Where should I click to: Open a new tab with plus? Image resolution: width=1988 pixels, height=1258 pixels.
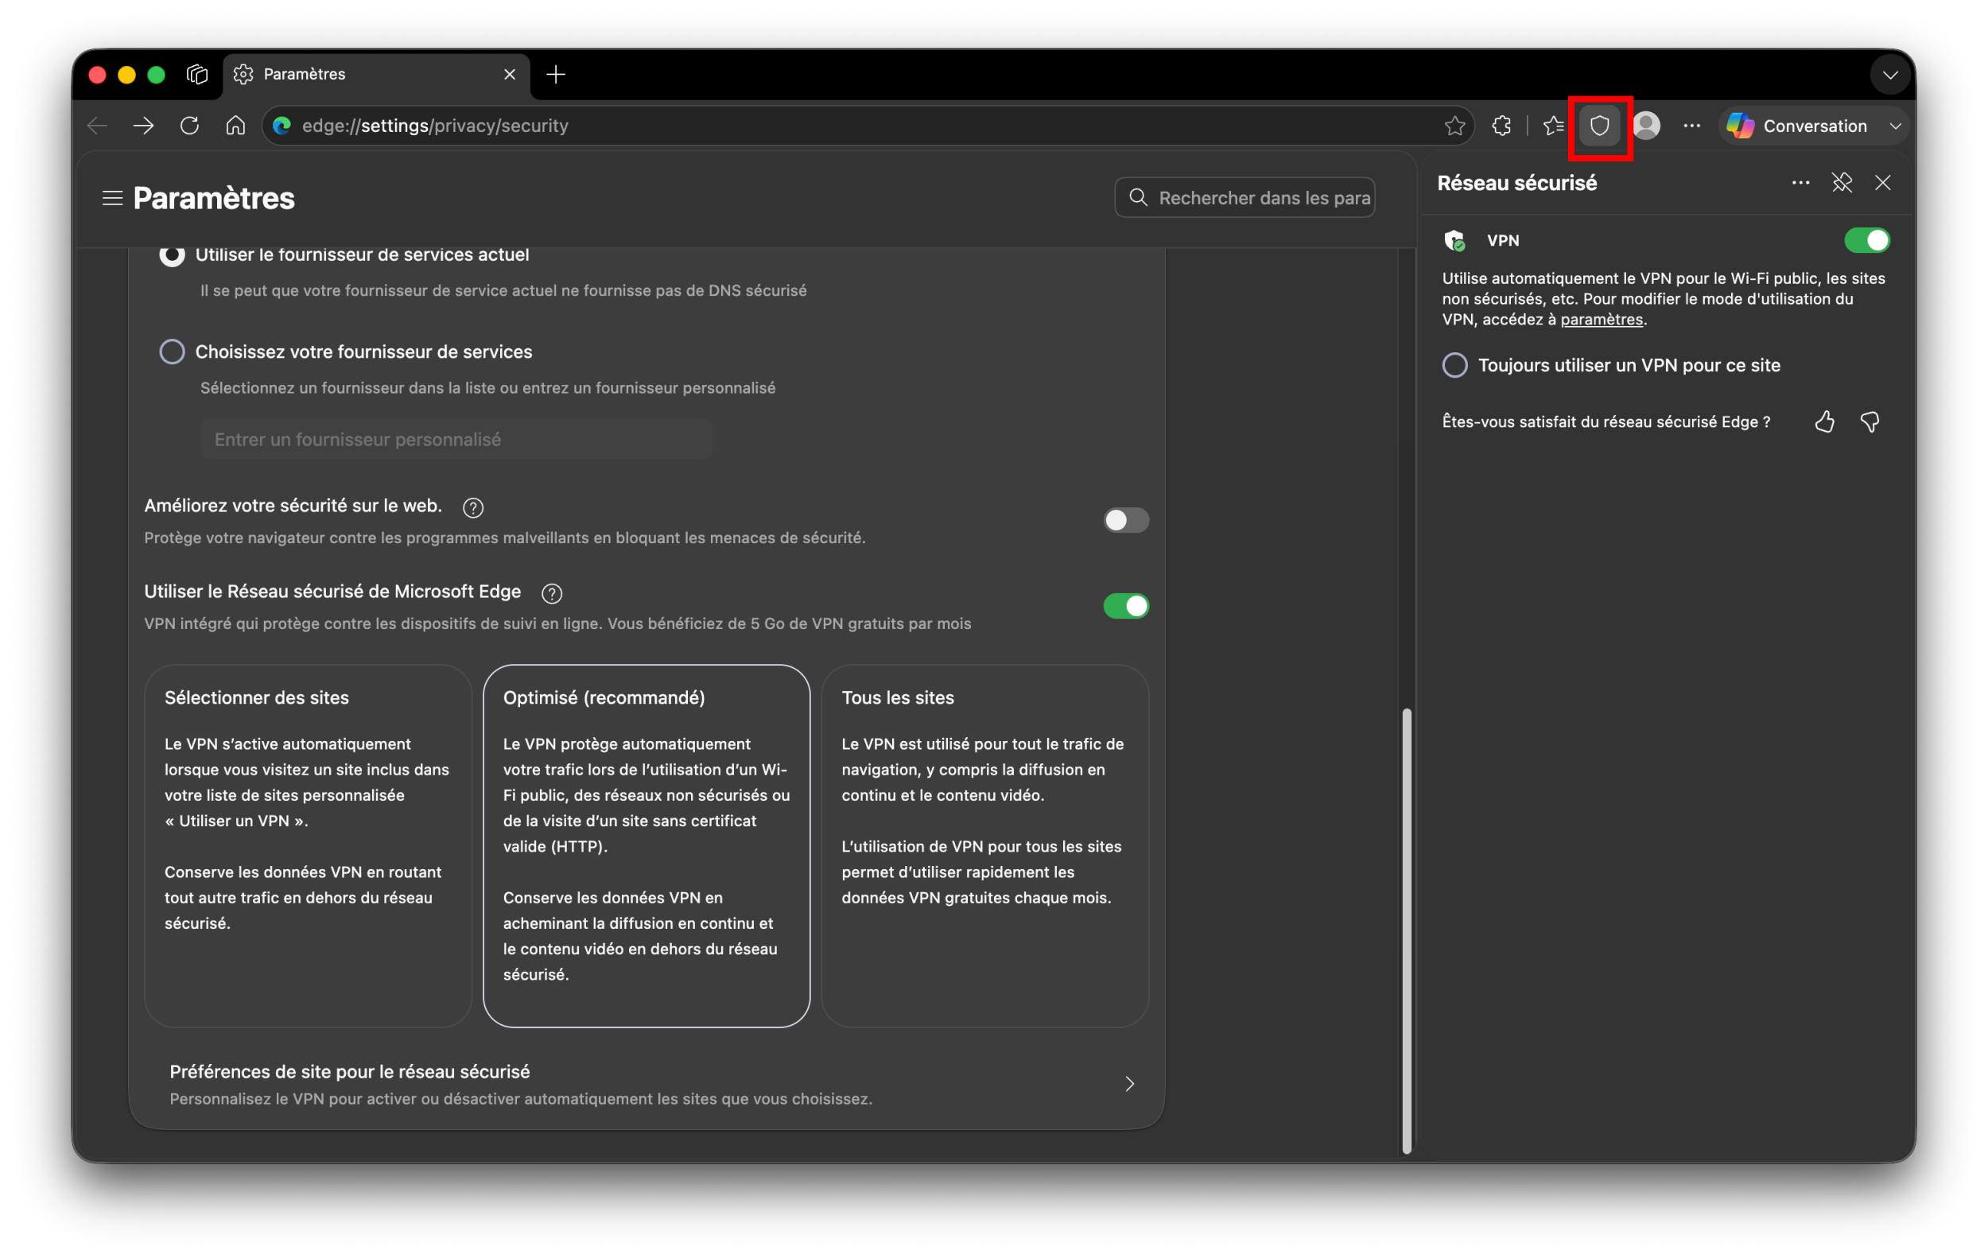[557, 74]
